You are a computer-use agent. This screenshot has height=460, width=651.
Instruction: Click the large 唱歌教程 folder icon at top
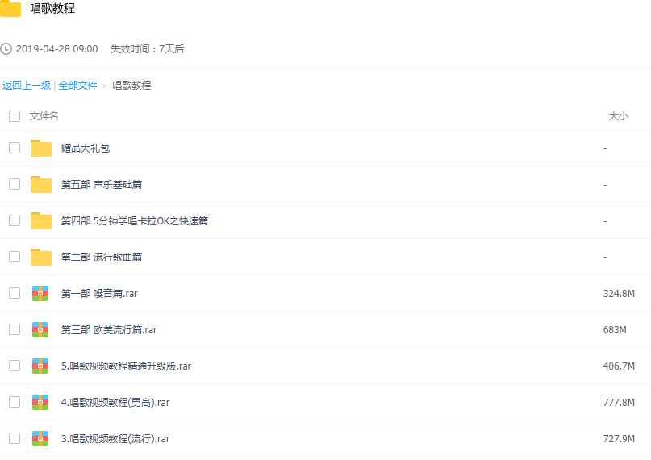tap(10, 8)
